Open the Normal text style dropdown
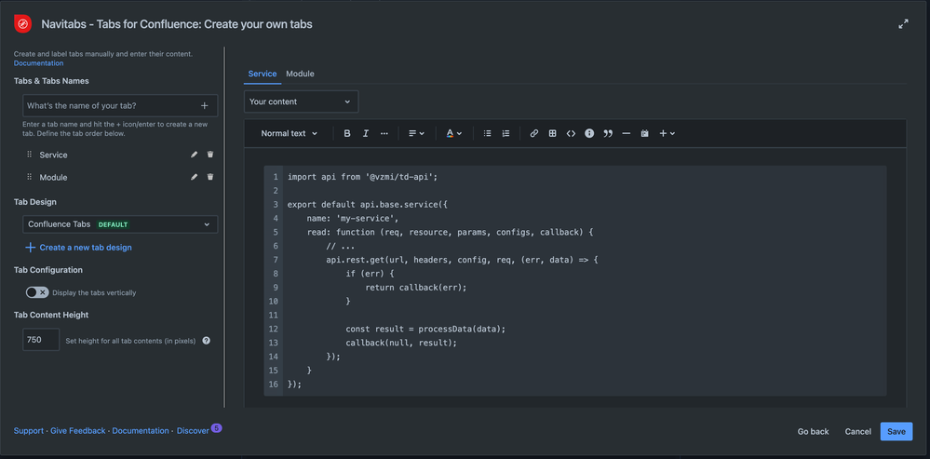930x459 pixels. pos(290,133)
